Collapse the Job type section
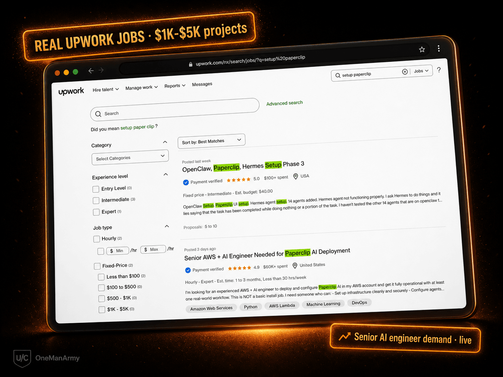 (167, 226)
